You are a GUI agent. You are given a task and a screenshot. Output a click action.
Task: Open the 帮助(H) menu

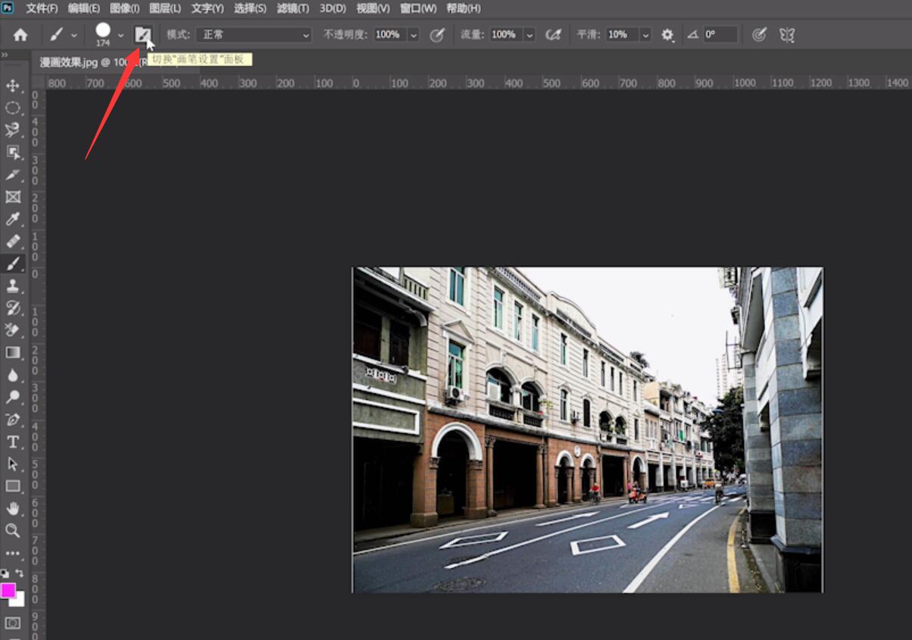464,8
